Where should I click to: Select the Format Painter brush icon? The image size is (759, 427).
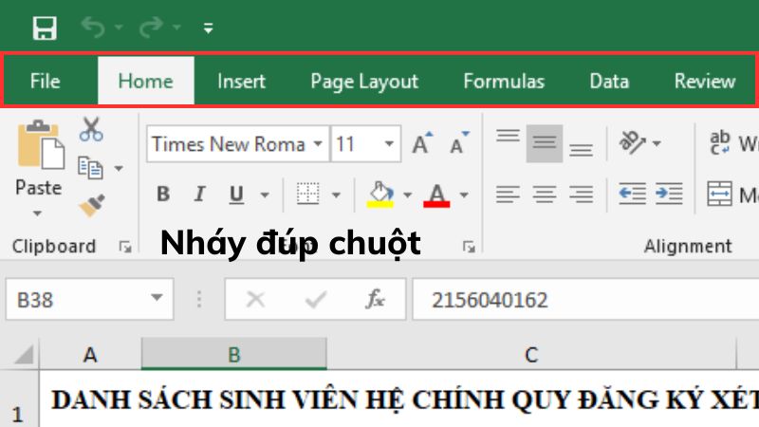click(x=91, y=205)
